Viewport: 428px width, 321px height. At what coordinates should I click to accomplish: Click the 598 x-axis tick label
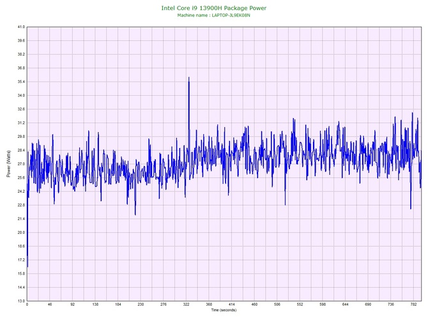pyautogui.click(x=323, y=304)
